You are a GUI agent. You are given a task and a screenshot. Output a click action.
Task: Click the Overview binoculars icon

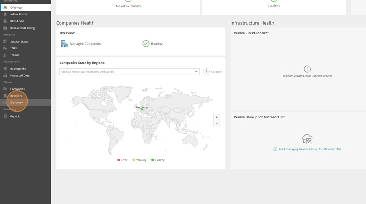tap(5, 7)
